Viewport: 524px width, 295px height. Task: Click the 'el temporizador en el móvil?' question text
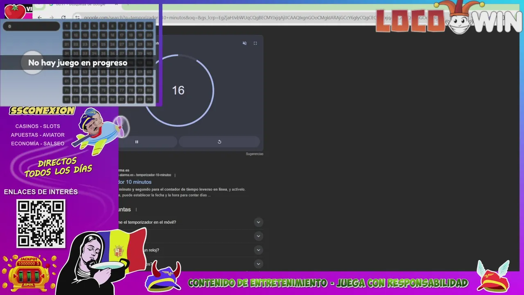pyautogui.click(x=147, y=222)
